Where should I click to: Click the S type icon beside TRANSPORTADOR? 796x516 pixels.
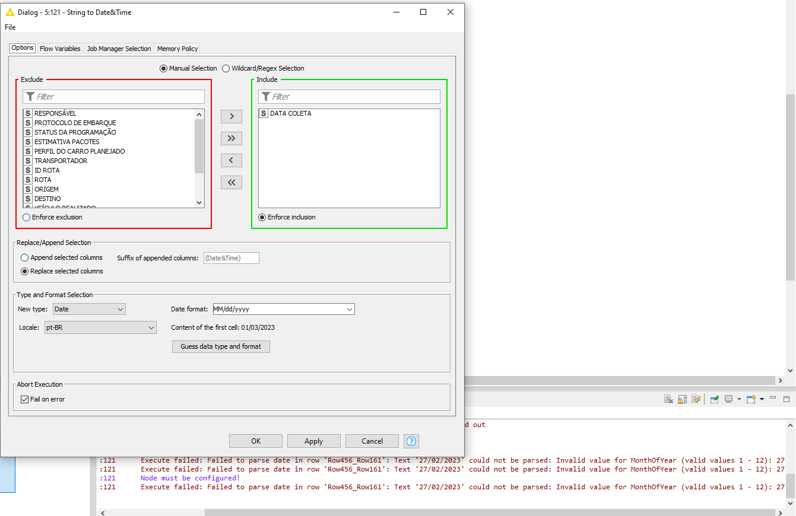pyautogui.click(x=27, y=161)
